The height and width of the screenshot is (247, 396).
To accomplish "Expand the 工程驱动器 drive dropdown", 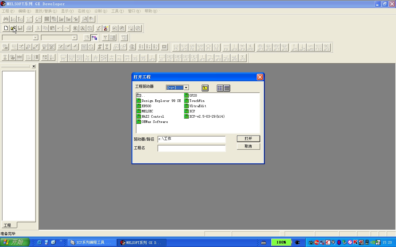I will pyautogui.click(x=186, y=88).
